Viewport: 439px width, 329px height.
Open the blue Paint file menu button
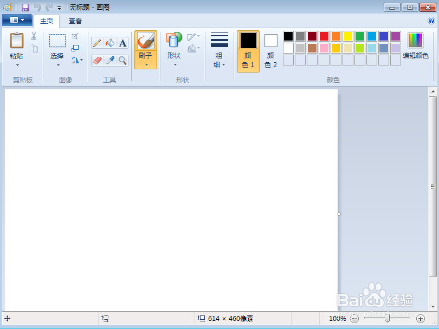click(17, 20)
